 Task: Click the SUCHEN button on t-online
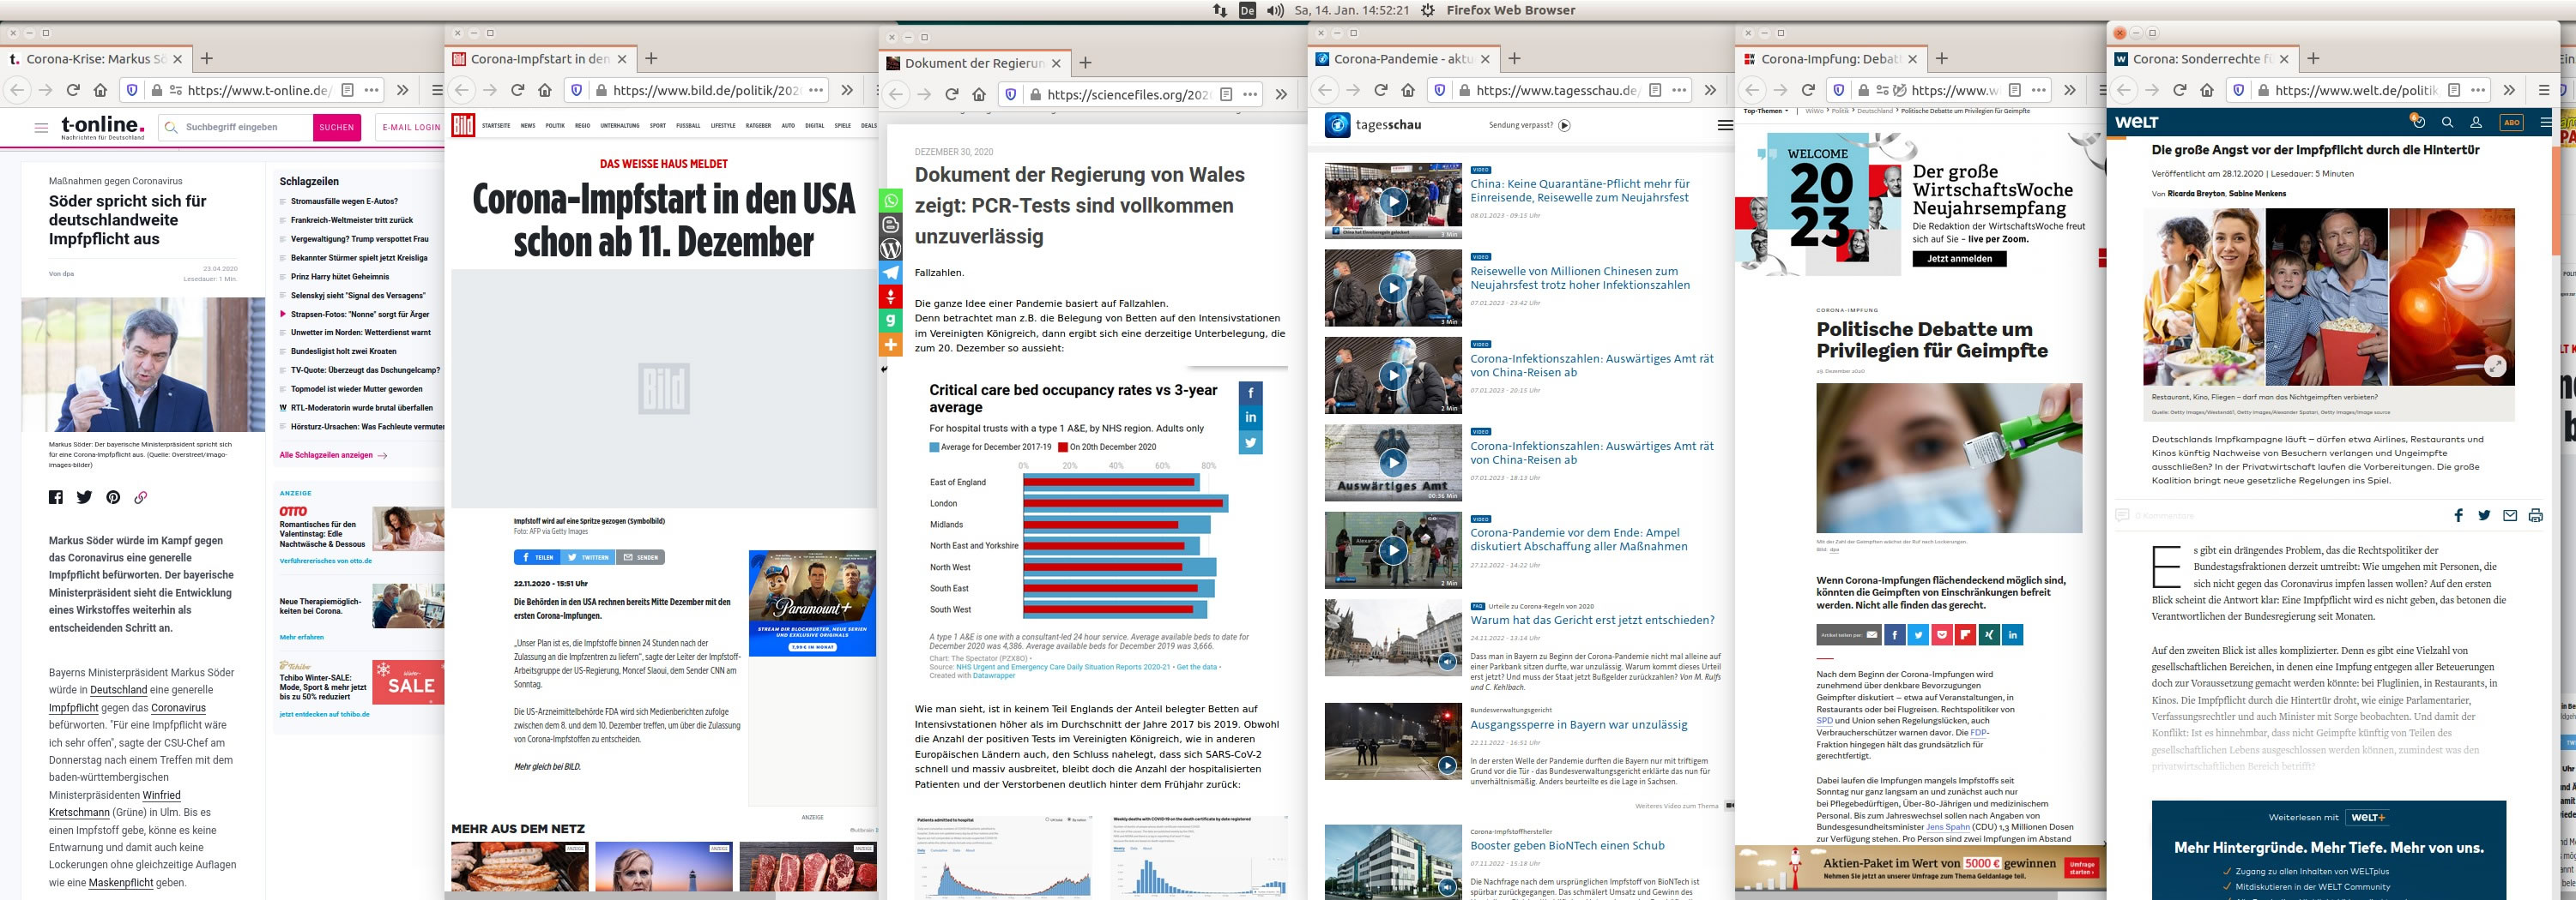click(336, 128)
